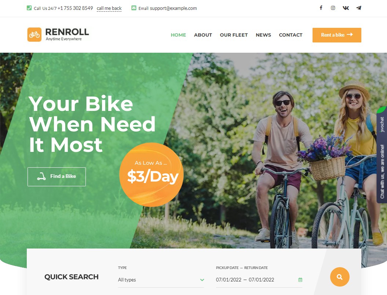This screenshot has height=295, width=387.
Task: Click the green chevron in Type field
Action: coord(202,280)
